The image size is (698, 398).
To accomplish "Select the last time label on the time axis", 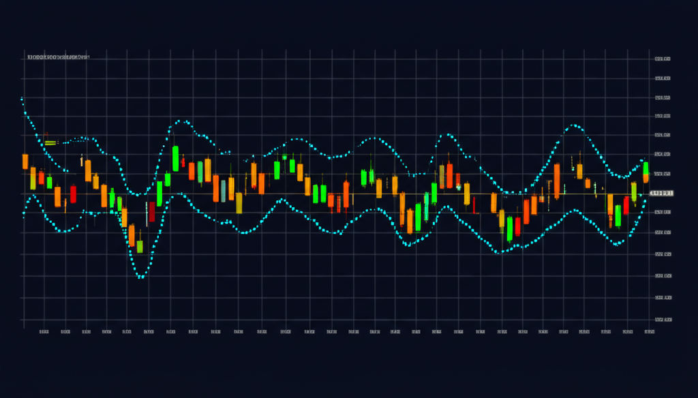I will click(x=648, y=333).
